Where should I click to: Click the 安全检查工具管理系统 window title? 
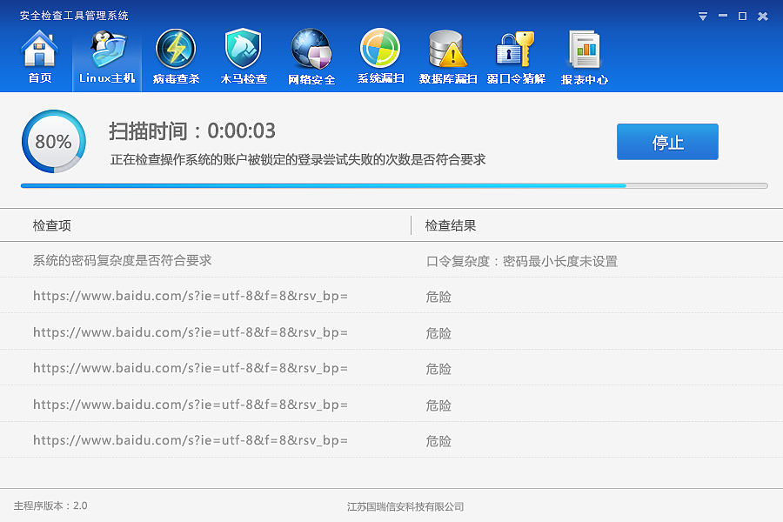click(x=74, y=16)
